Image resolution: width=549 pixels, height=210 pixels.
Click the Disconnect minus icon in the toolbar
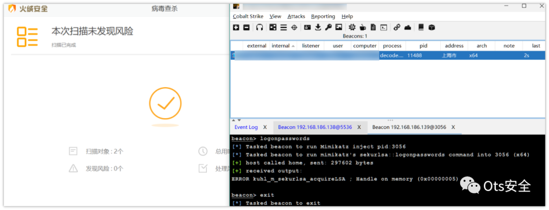click(x=246, y=27)
